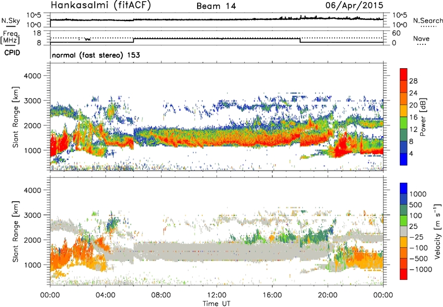Click the 'Nave' legend label
The height and width of the screenshot is (307, 443).
pyautogui.click(x=421, y=38)
